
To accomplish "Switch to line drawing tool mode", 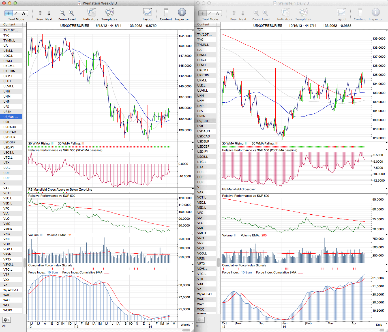I will coord(16,13).
